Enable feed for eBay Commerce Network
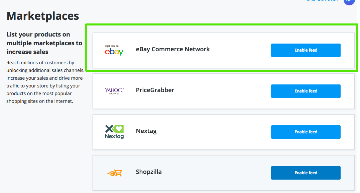This screenshot has height=193, width=360. [x=306, y=50]
